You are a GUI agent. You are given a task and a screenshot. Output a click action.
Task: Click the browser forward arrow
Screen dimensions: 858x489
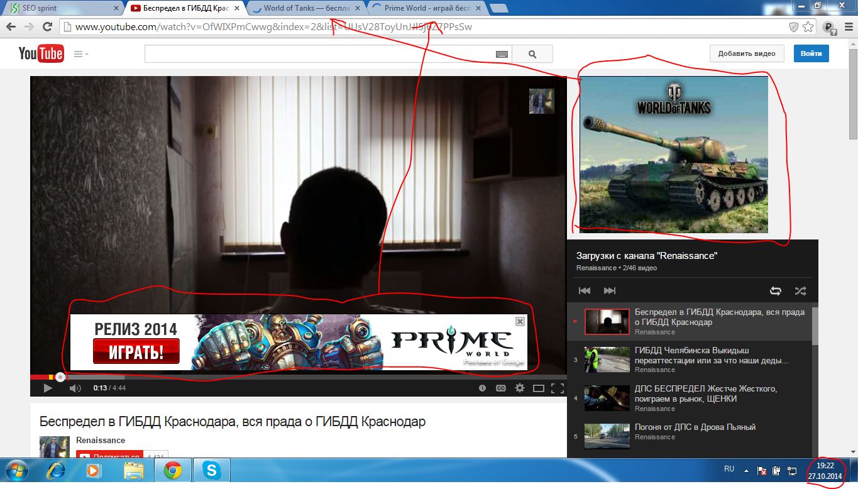(x=29, y=27)
